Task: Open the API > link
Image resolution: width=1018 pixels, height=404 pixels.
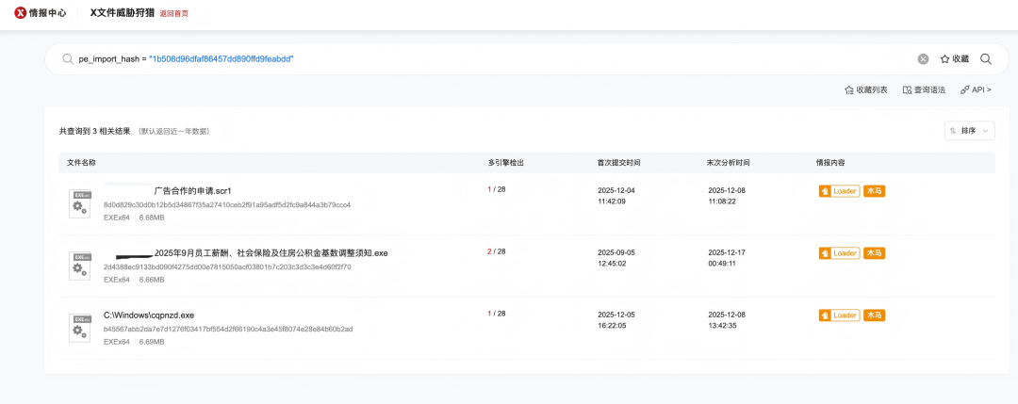Action: [976, 90]
